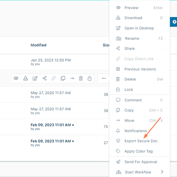Click the copy icon in row toolbar

63,78
